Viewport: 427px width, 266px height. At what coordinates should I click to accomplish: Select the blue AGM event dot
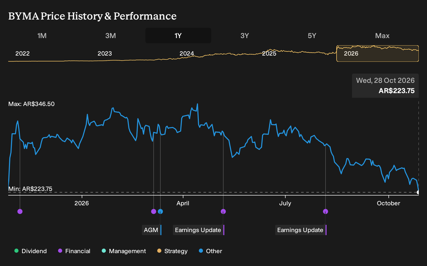point(160,211)
